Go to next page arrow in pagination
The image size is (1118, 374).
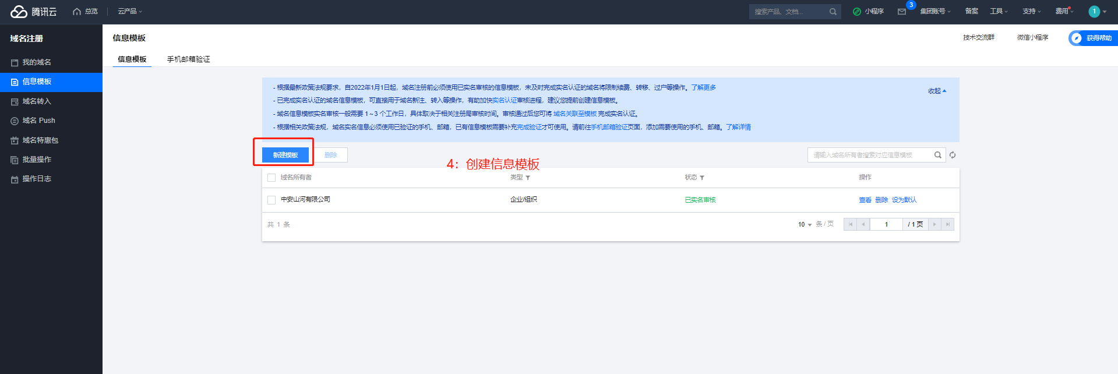[934, 224]
